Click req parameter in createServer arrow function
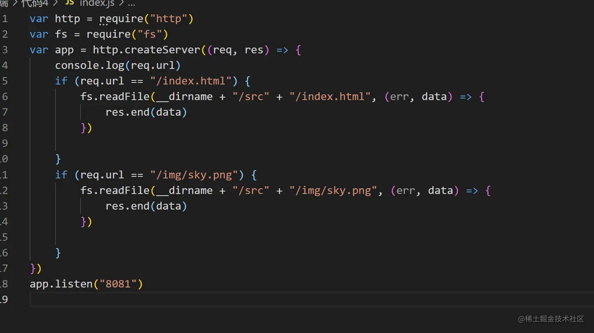Screen dimensions: 594x333 click(x=222, y=50)
